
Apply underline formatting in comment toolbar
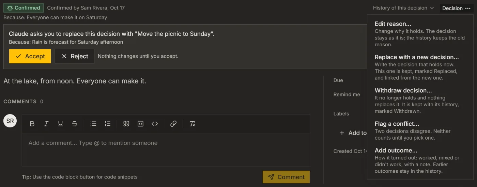pos(60,124)
